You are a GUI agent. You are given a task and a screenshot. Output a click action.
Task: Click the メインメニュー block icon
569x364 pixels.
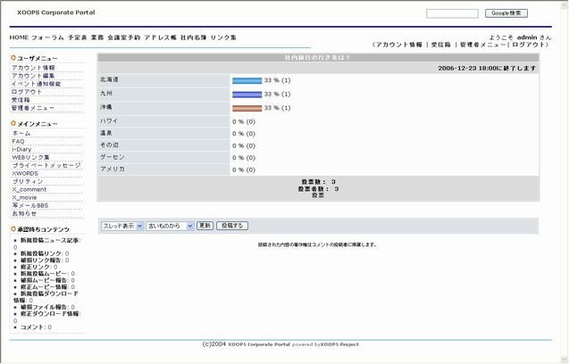[x=13, y=124]
